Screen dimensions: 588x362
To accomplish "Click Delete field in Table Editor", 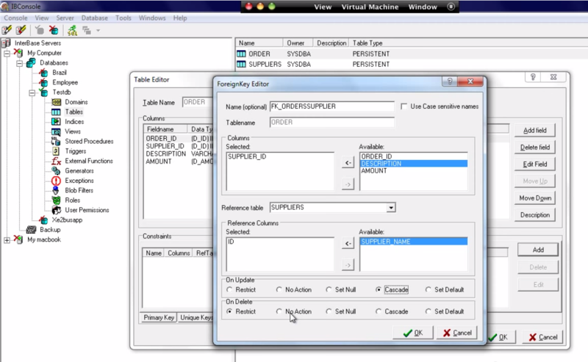I will coord(535,148).
